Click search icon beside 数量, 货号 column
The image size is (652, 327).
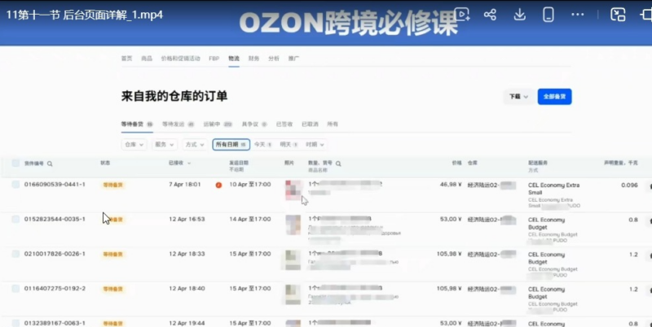click(338, 163)
